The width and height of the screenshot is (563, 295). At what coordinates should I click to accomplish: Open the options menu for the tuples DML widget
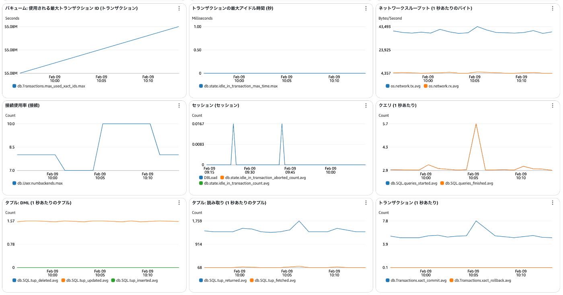tap(179, 203)
